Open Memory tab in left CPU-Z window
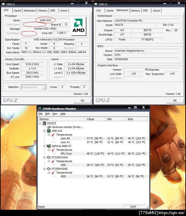The height and width of the screenshot is (216, 186). (x=43, y=11)
